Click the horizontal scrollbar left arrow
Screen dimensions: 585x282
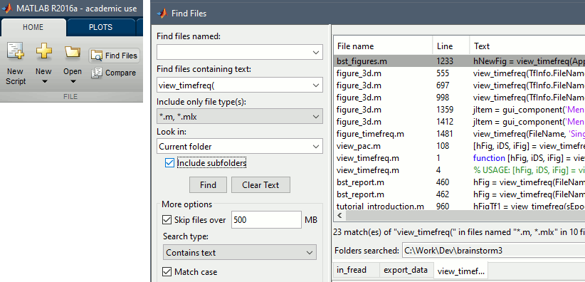tap(339, 216)
